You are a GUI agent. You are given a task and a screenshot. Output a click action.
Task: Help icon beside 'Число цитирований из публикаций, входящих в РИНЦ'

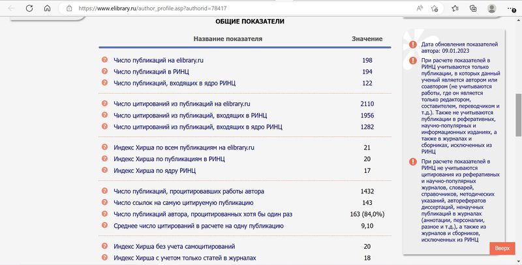(104, 115)
